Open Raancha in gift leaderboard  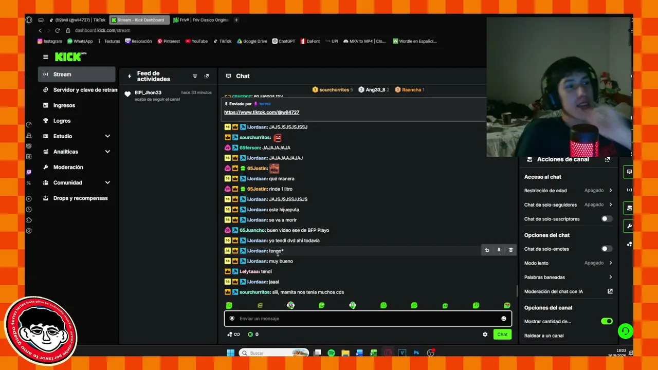click(411, 89)
